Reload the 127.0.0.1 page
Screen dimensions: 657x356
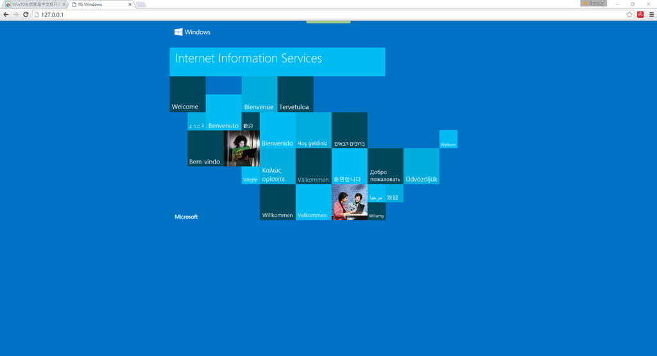click(x=26, y=15)
